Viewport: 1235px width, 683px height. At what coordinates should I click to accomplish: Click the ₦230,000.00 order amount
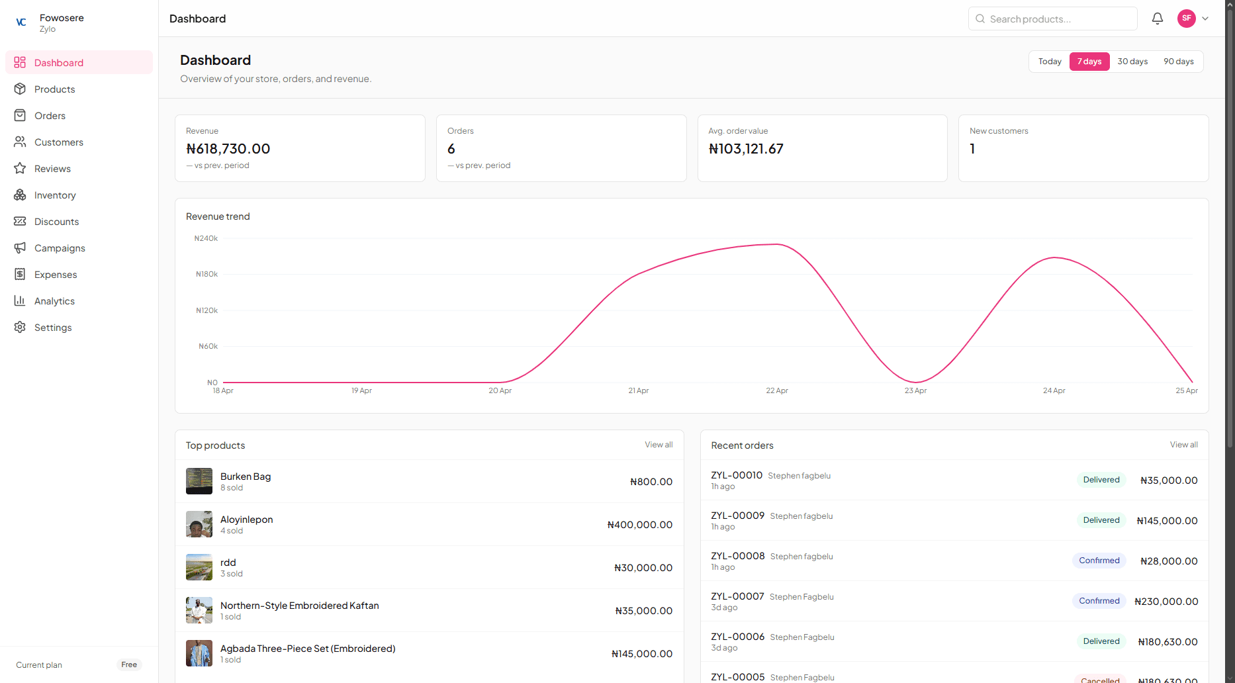[x=1166, y=602]
